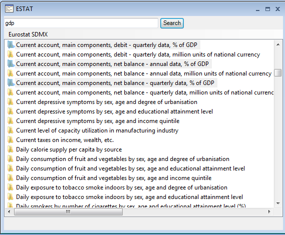Click folder icon for fruit and vegetables by income quintile
This screenshot has height=235, width=285.
click(11, 178)
